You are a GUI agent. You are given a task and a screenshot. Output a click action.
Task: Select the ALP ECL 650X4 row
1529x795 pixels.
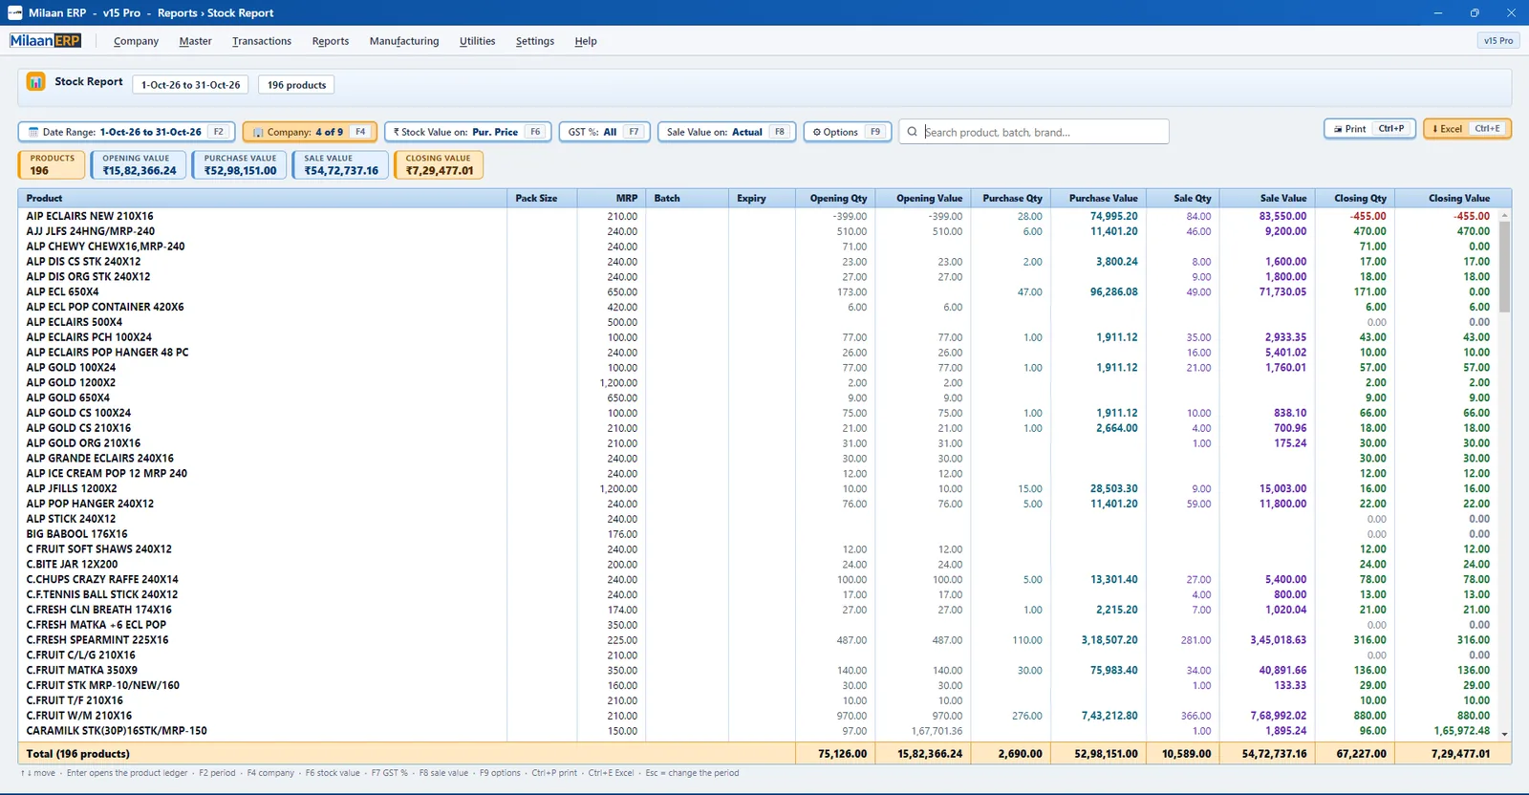coord(758,291)
